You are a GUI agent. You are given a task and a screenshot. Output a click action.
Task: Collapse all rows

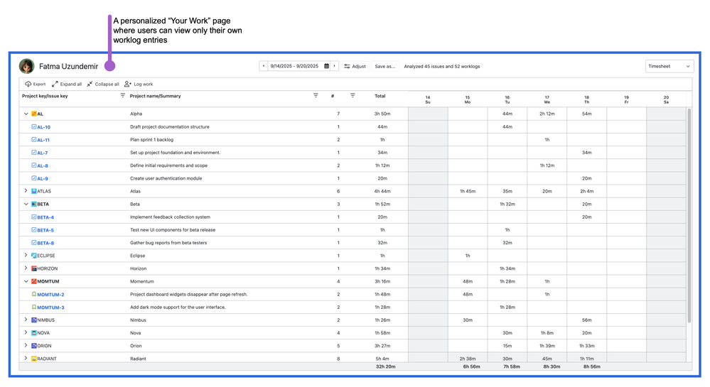(103, 85)
